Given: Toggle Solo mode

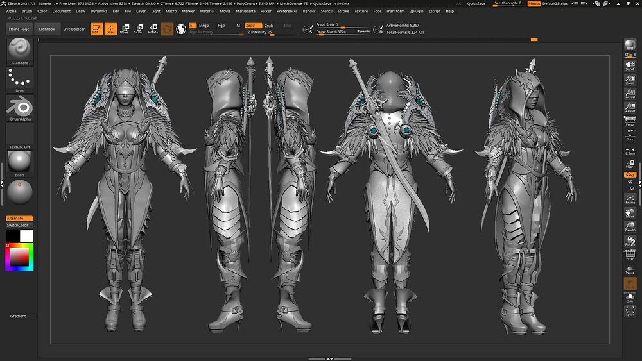Looking at the screenshot, I should click(630, 298).
